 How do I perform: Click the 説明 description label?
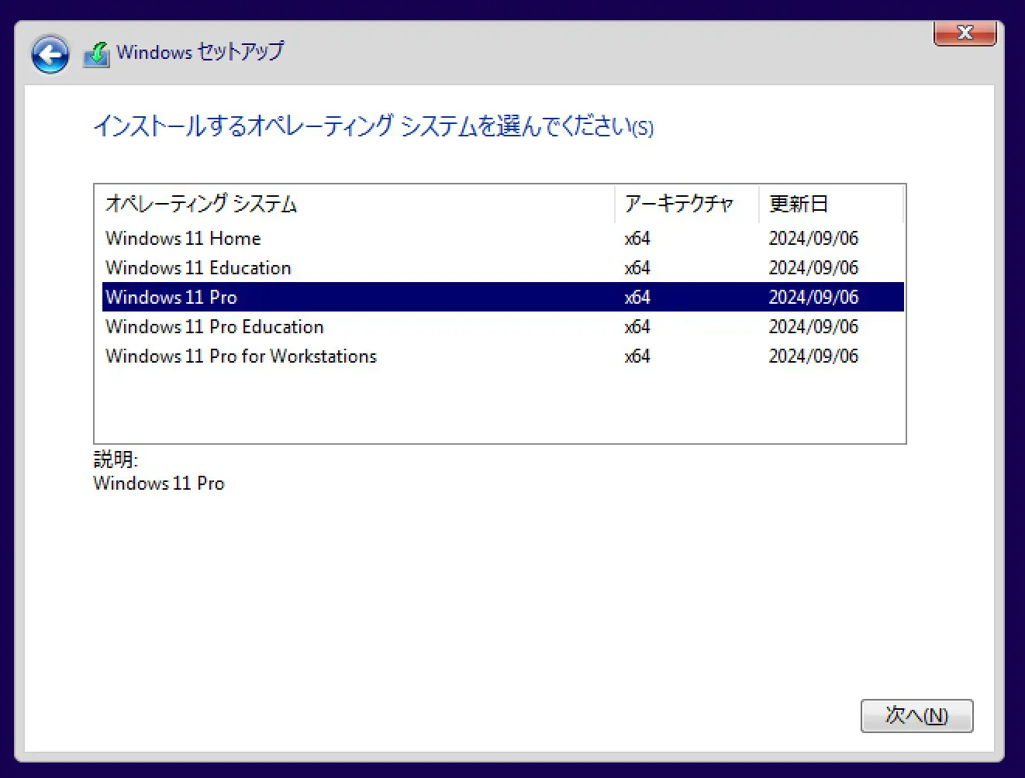(115, 460)
